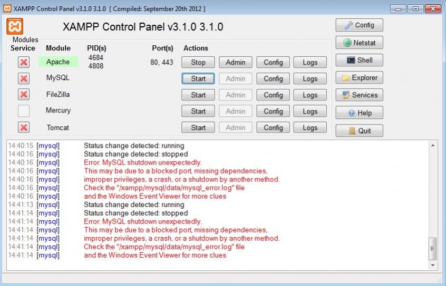Click 14:40:15 Status change detected: running line
This screenshot has width=446, height=286.
click(96, 146)
